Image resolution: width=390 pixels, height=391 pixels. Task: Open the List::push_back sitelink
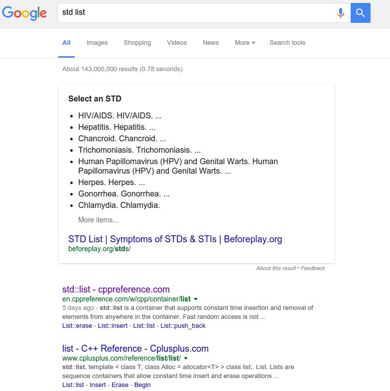[183, 326]
